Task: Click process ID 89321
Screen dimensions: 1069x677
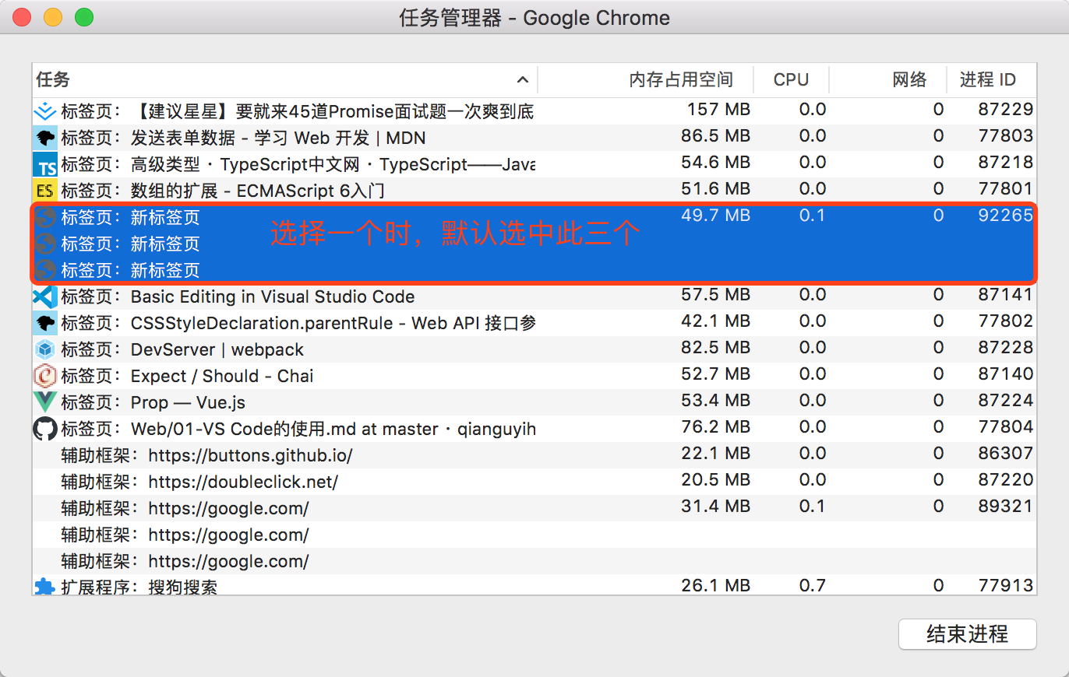Action: pos(1005,507)
